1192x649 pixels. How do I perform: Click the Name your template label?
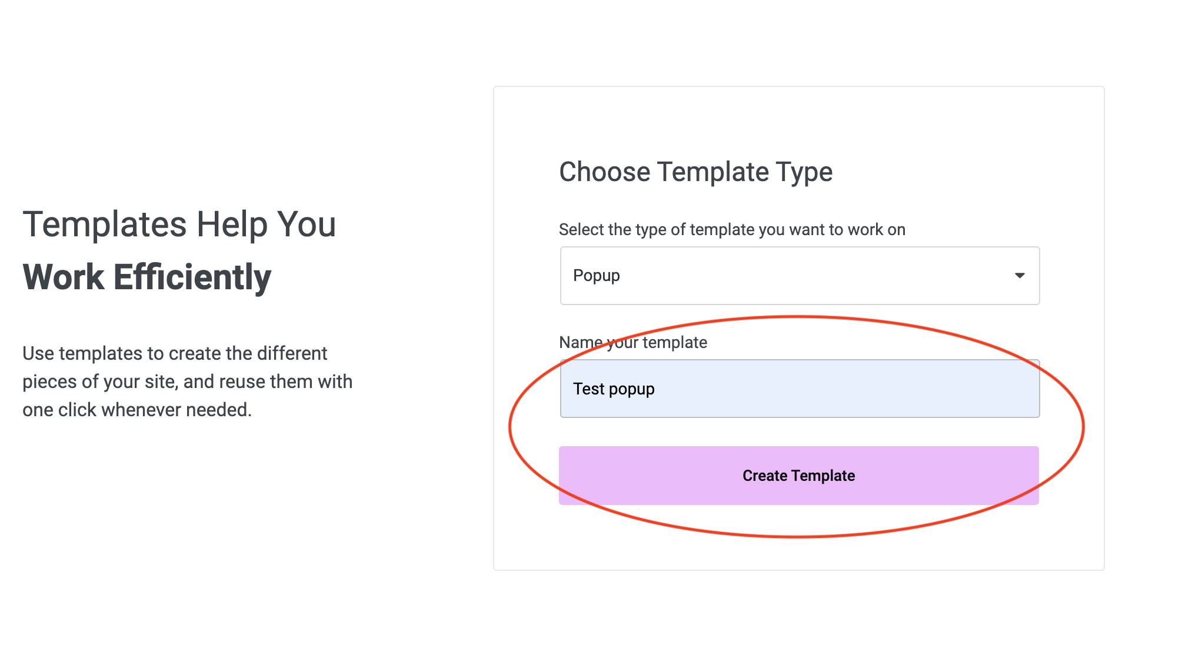pos(633,342)
